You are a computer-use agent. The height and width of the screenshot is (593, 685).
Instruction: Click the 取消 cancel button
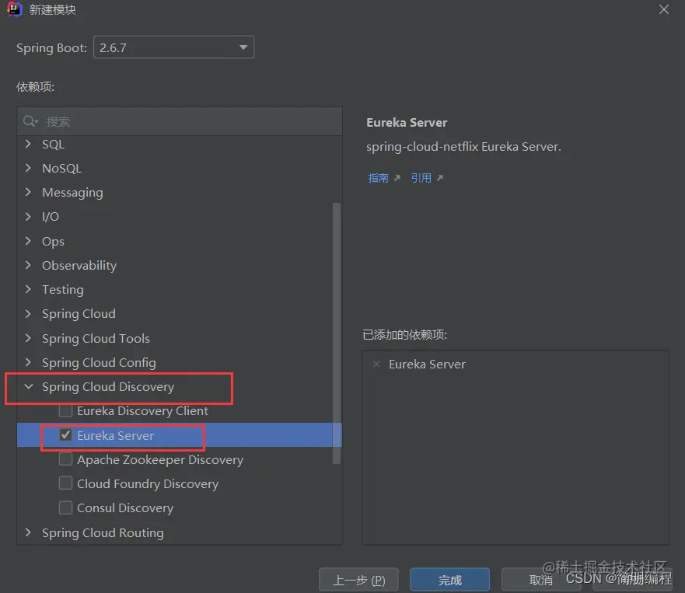tap(541, 580)
